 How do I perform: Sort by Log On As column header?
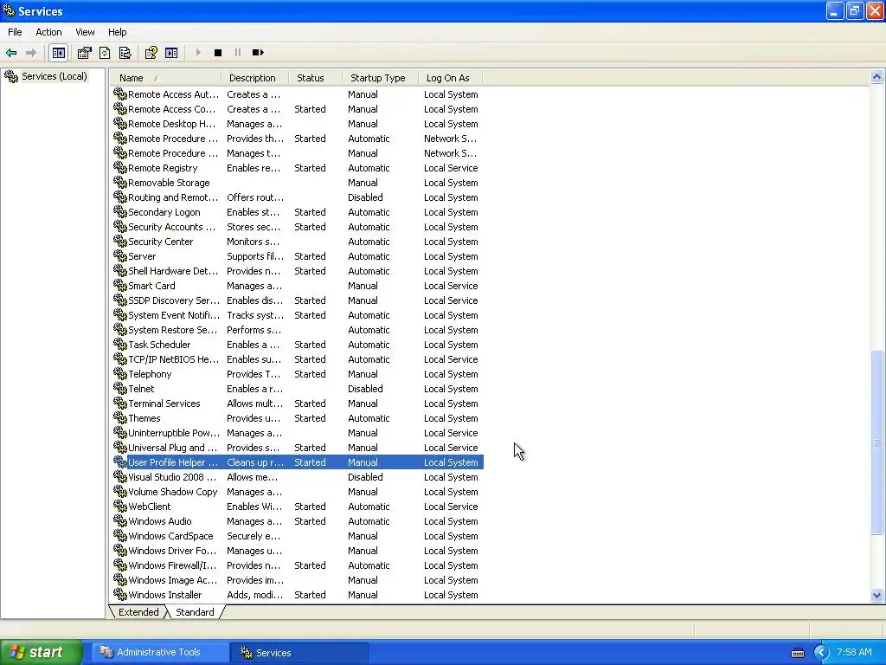coord(451,78)
